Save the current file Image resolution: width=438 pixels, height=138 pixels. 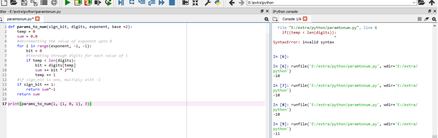pos(24,3)
